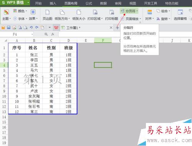The height and width of the screenshot is (146, 192).
Task: Select column A header
Action: (x=17, y=41)
